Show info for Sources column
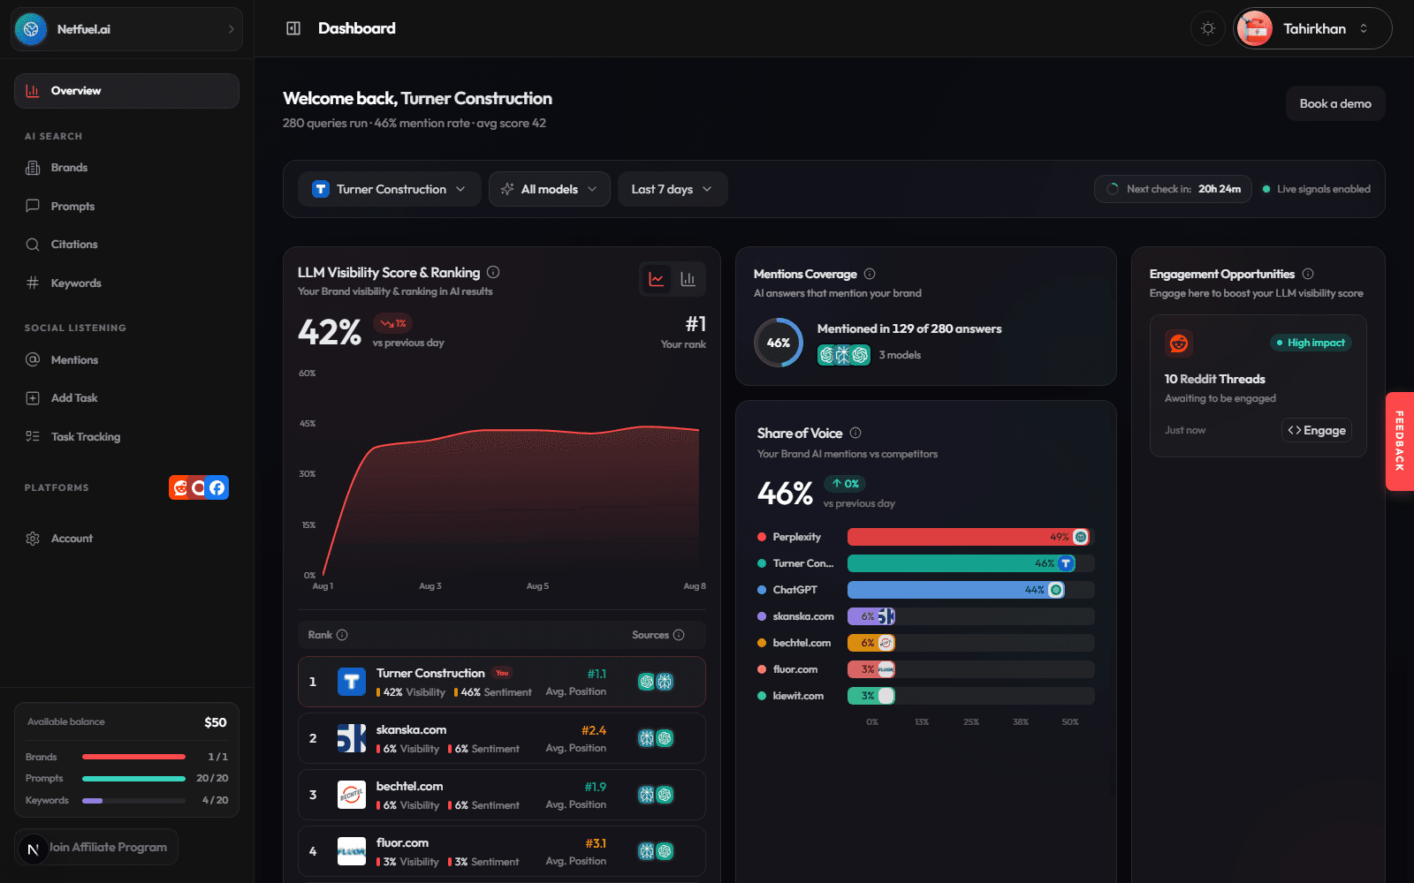1414x883 pixels. pyautogui.click(x=679, y=635)
